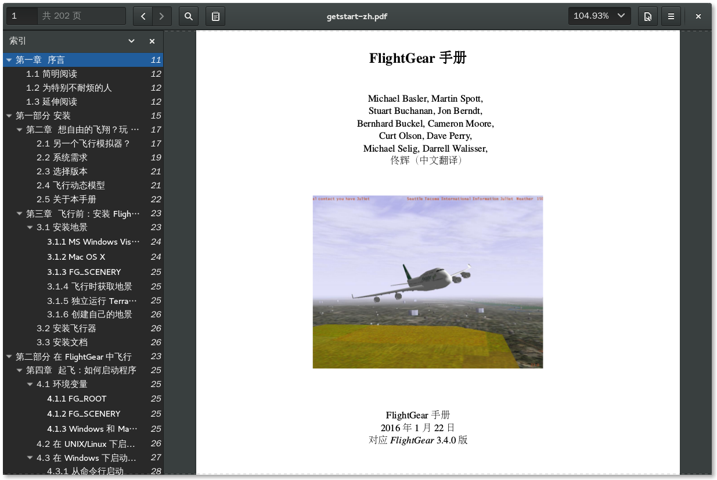This screenshot has height=480, width=717.
Task: Collapse the 第三章 飞行前 node
Action: (19, 214)
